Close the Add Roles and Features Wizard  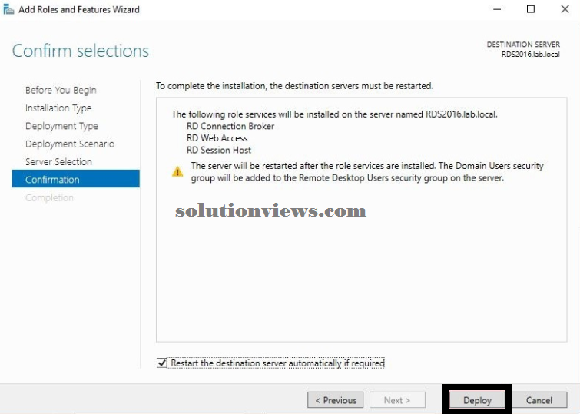565,9
